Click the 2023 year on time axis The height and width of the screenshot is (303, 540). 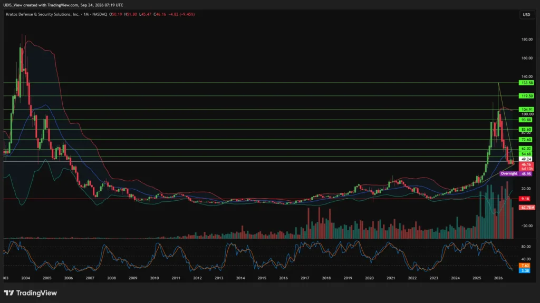[434, 278]
